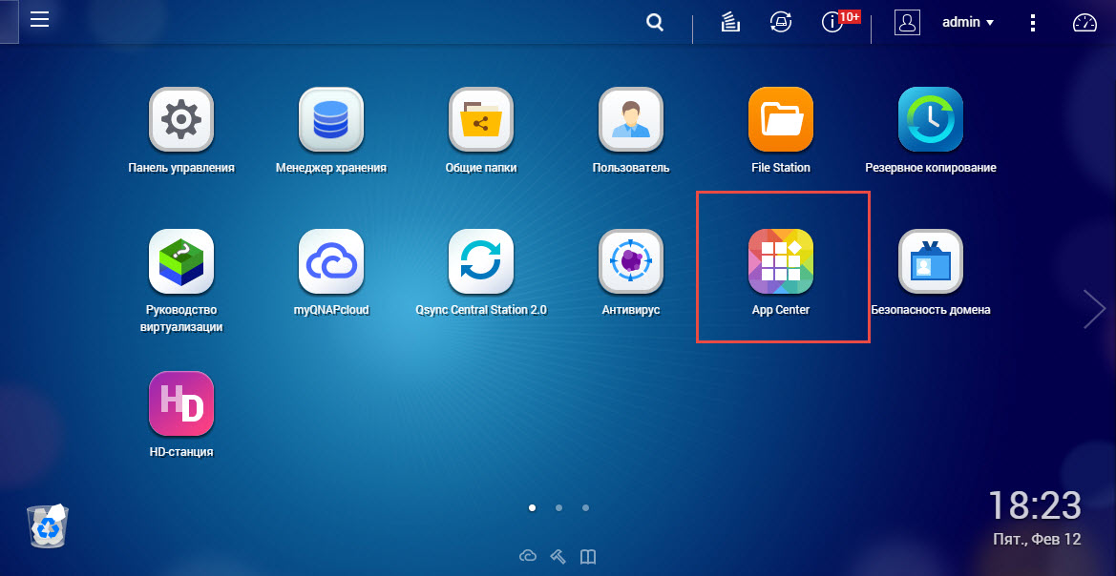
Task: Click the date text Пят., Фев 12
Action: pyautogui.click(x=1037, y=540)
